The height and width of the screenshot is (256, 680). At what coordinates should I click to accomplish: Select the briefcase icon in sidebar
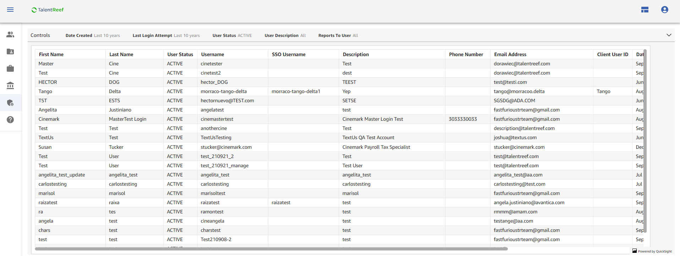(x=10, y=69)
